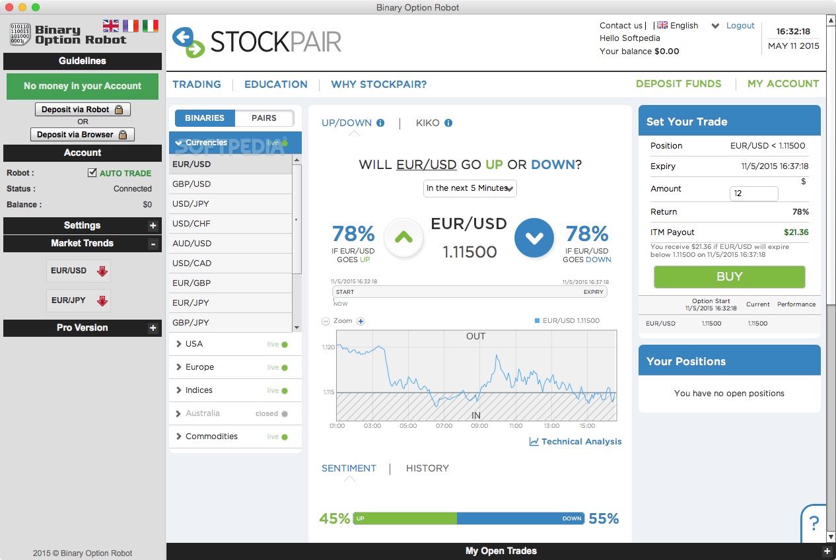The width and height of the screenshot is (836, 560).
Task: Click the UP/DOWN info icon
Action: click(380, 123)
